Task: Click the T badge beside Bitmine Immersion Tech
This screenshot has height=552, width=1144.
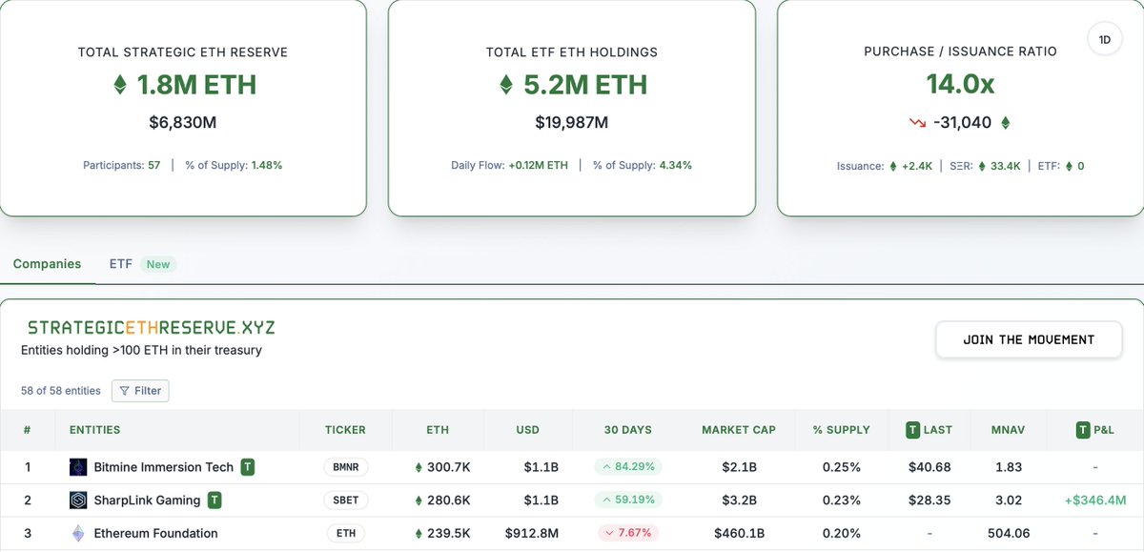Action: [x=248, y=467]
